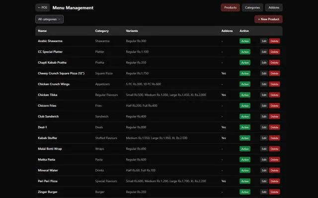318x198 pixels.
Task: Edit Matka Pasta
Action: 264,159
